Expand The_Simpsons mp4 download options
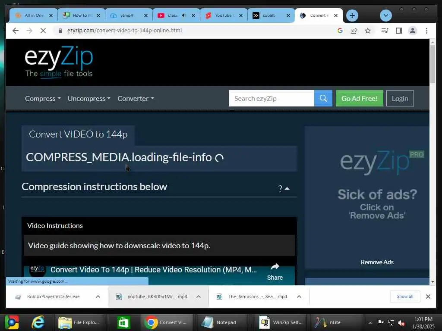 [299, 297]
